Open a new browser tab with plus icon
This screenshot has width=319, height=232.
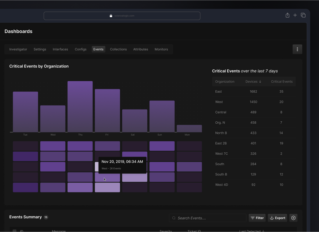(x=295, y=15)
